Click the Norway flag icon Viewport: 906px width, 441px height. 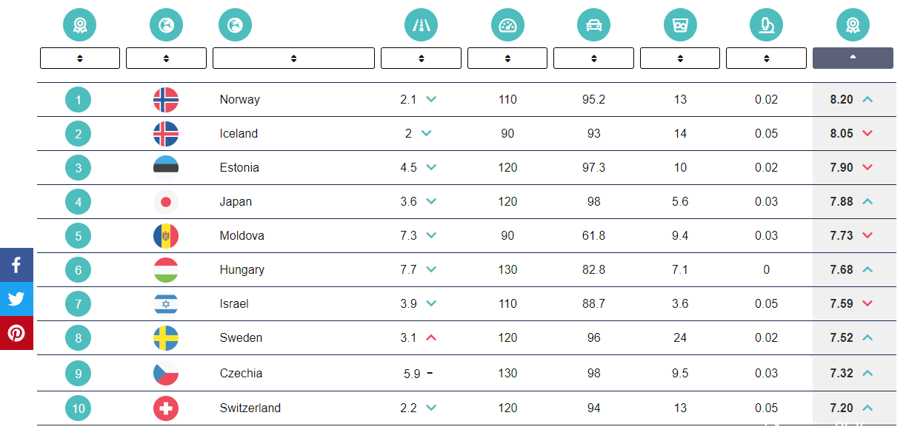pos(166,100)
